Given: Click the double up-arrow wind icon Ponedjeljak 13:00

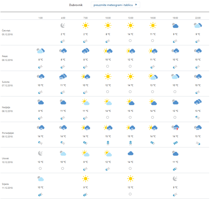Looking at the screenshot, I should pos(130,142).
